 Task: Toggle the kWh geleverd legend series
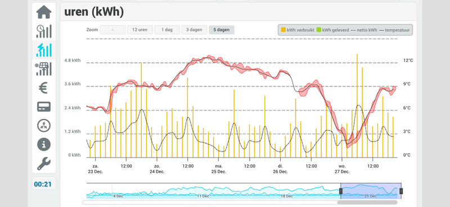(332, 30)
